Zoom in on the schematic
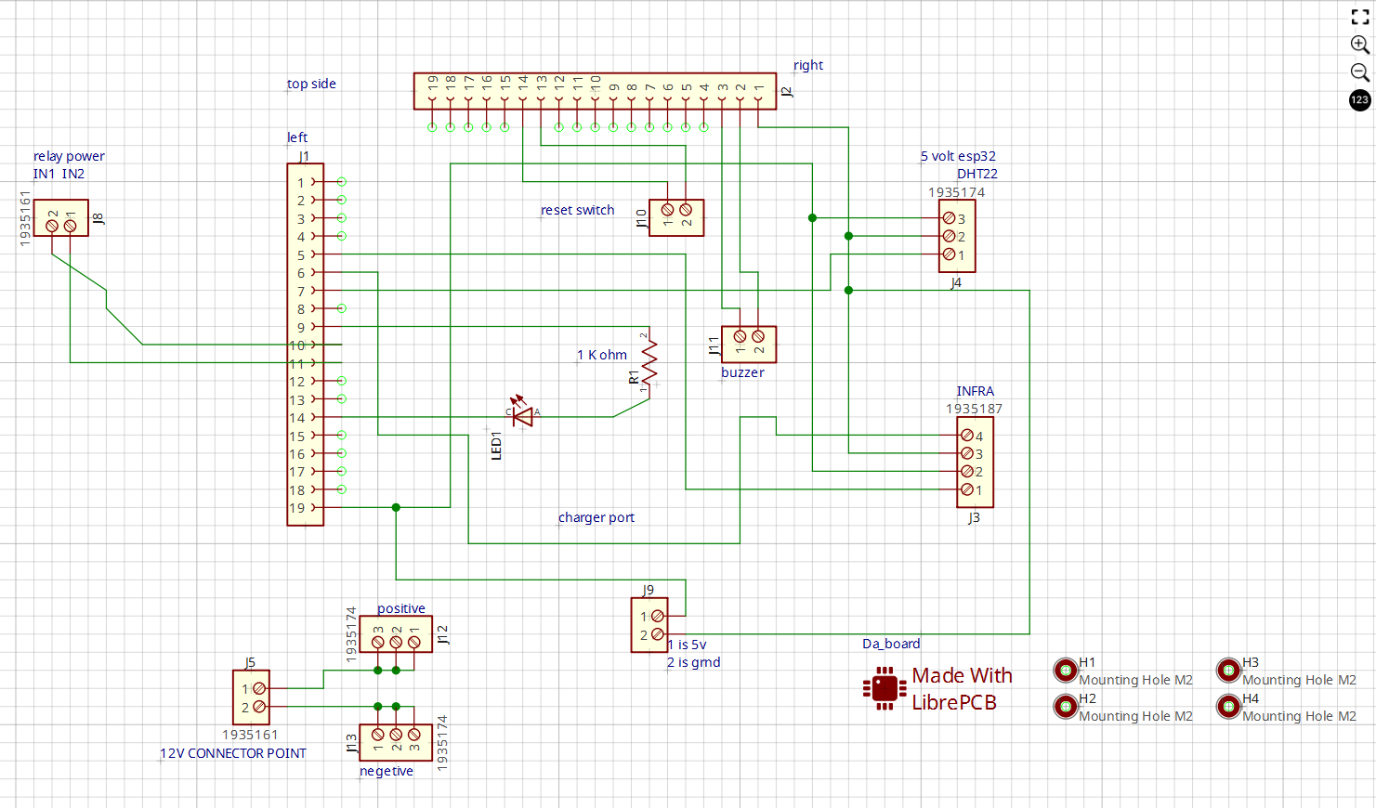 pos(1359,45)
